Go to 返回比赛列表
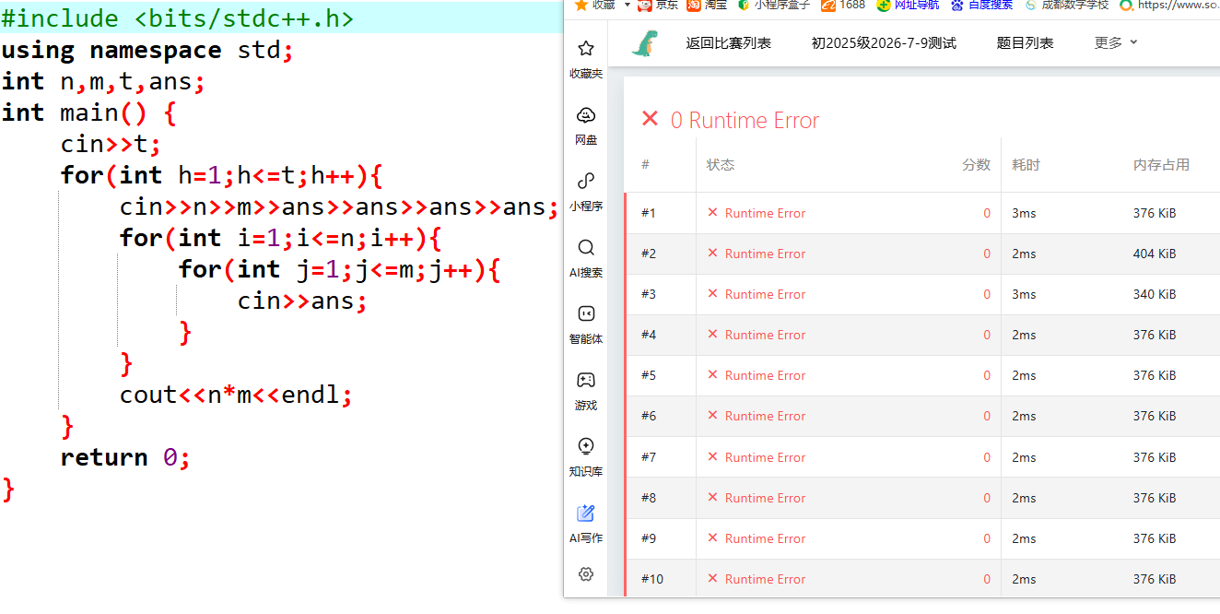Viewport: 1220px width, 614px height. click(x=728, y=42)
